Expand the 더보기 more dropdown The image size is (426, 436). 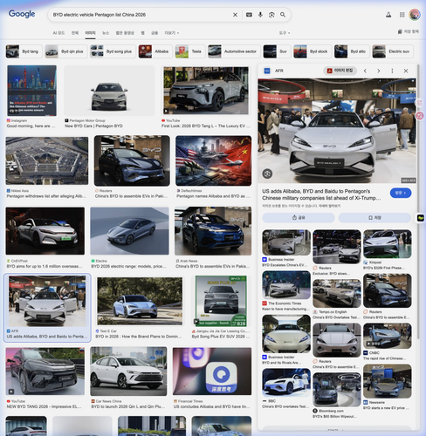172,33
